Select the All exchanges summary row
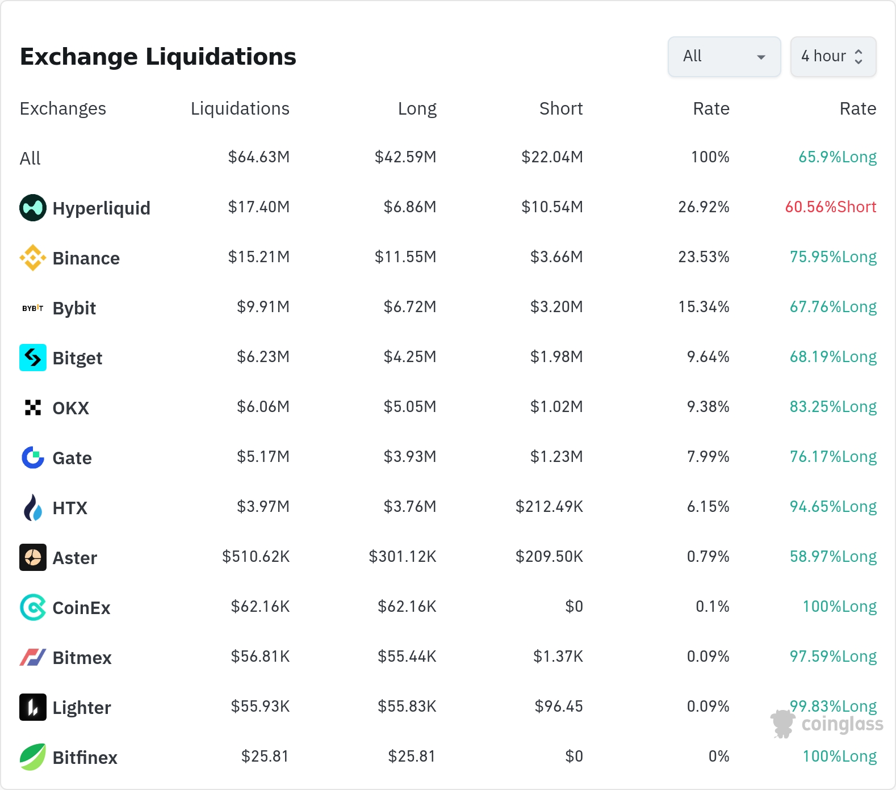896x790 pixels. coord(31,158)
